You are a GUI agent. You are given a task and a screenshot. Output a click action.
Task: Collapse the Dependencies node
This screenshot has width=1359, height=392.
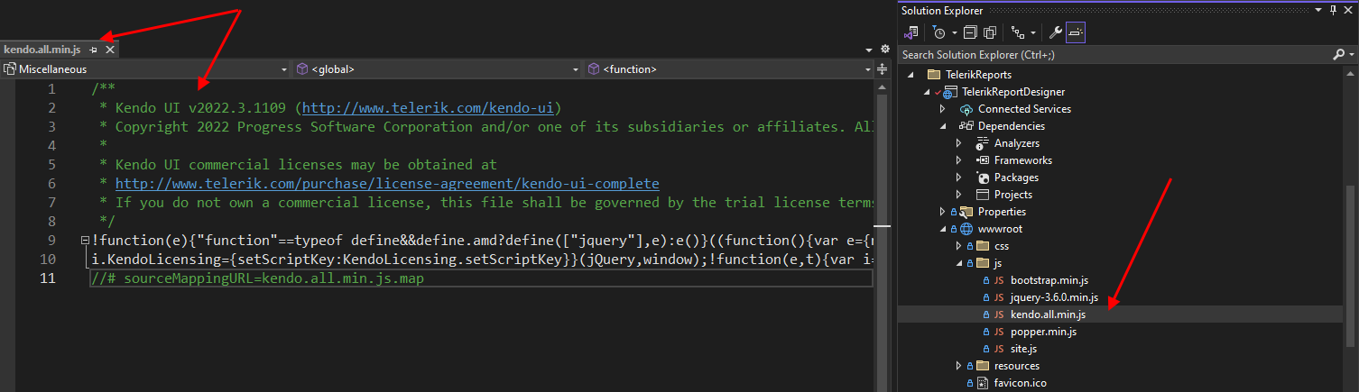click(x=943, y=126)
